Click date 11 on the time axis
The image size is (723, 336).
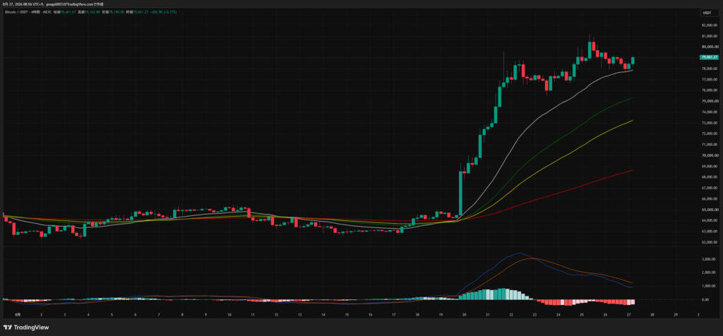pos(253,314)
